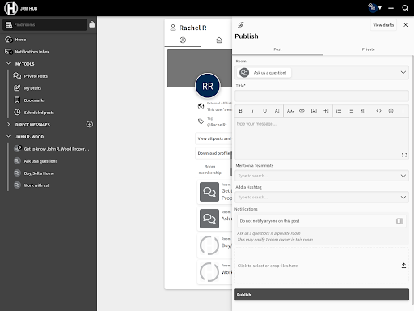
Task: Open the emoji picker icon
Action: [x=391, y=111]
